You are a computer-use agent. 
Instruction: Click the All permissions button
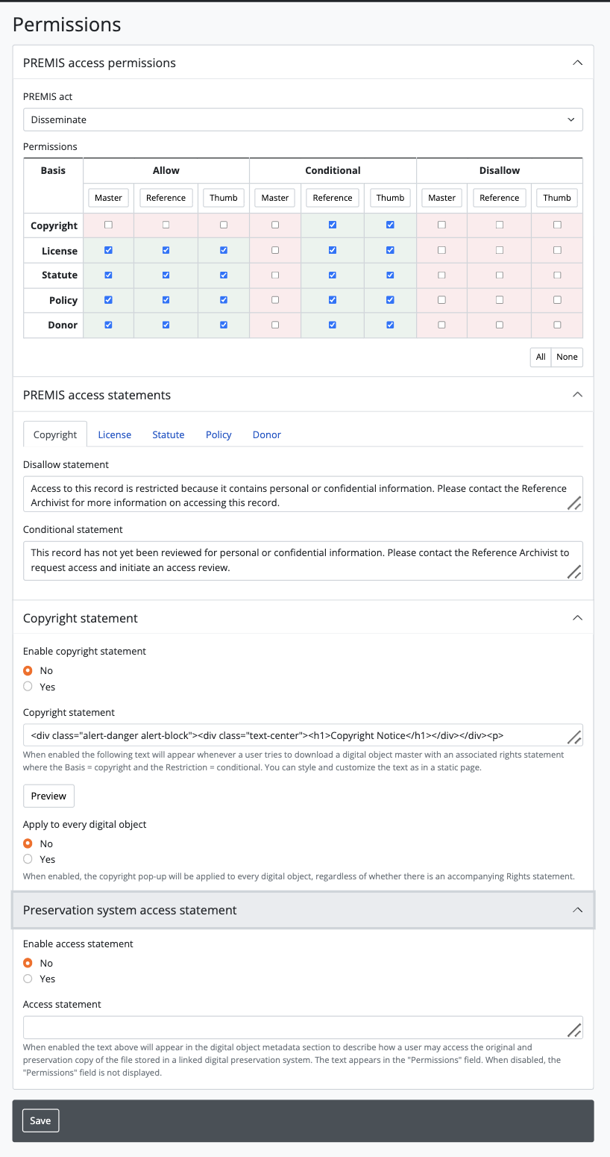[x=541, y=357]
